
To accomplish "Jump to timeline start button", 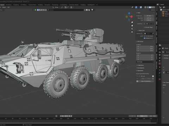I will click(x=61, y=116).
